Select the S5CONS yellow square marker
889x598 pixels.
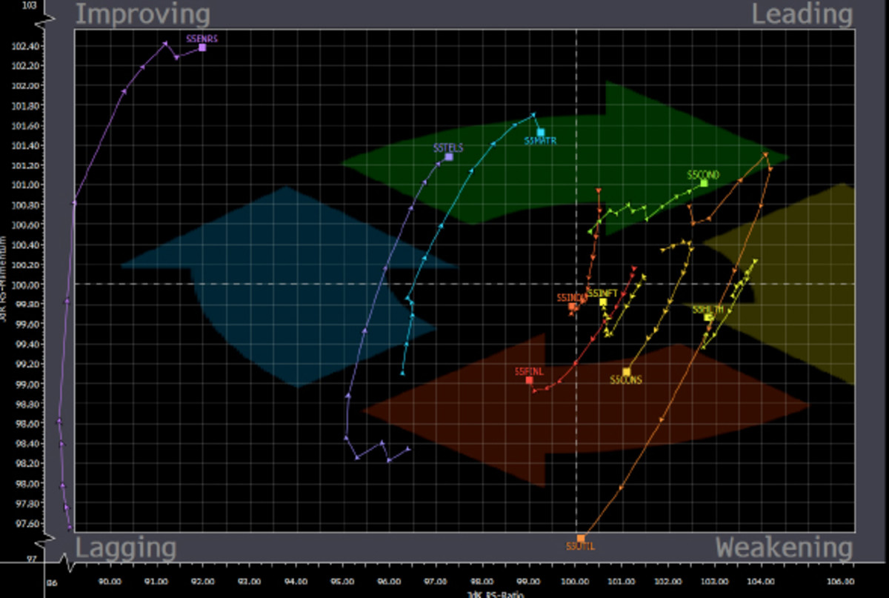pos(626,372)
